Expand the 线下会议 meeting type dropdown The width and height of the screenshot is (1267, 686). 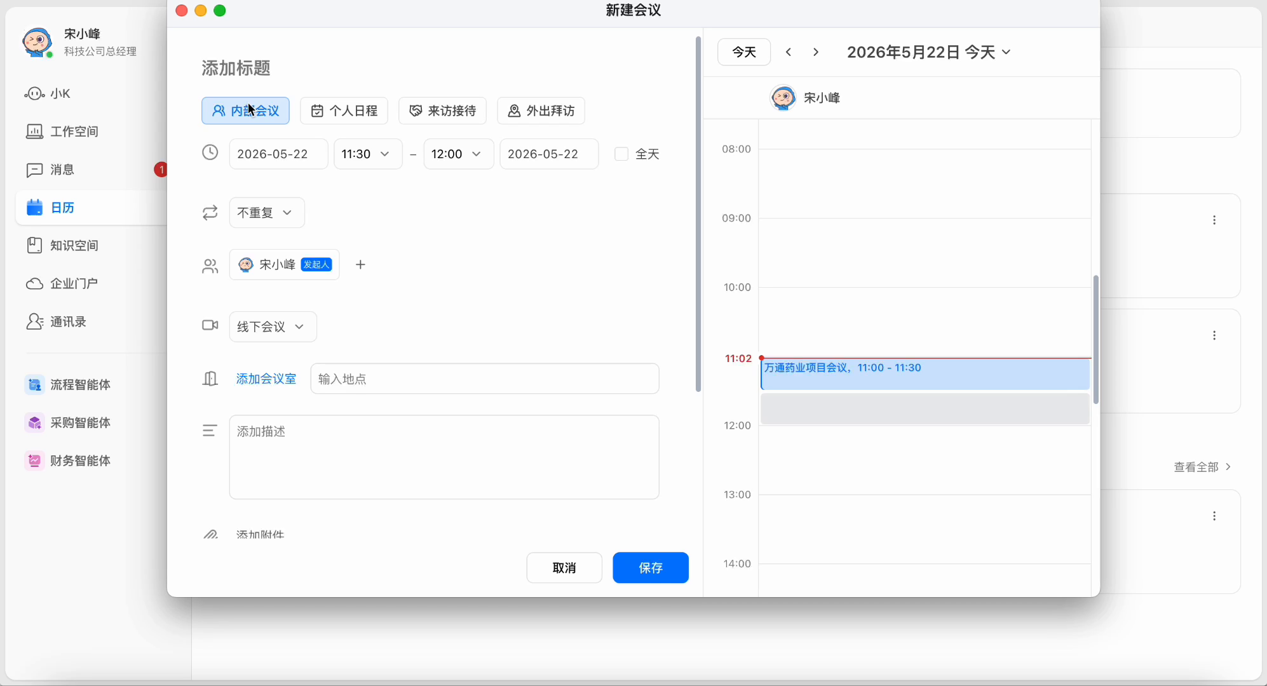[273, 327]
